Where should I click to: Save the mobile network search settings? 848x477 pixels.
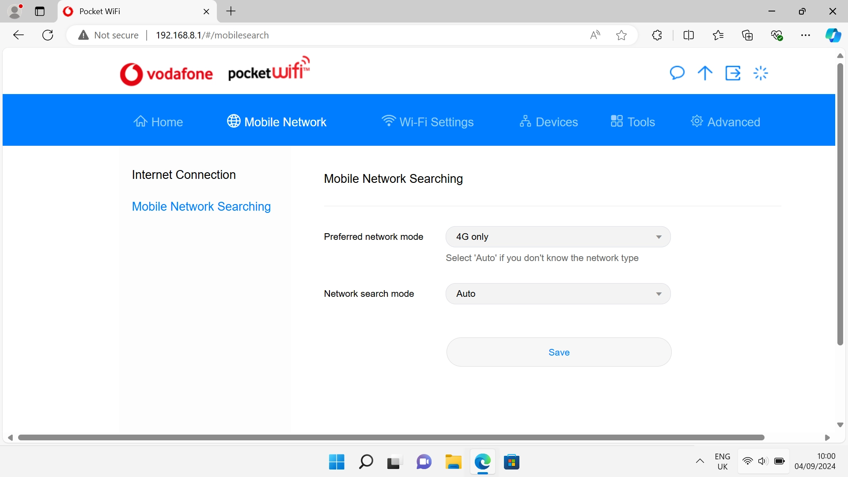559,352
